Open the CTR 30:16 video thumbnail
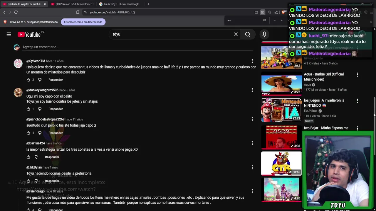376x211 pixels. [x=281, y=164]
